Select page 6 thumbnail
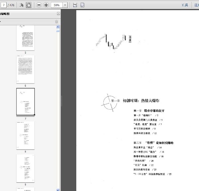 26,69
